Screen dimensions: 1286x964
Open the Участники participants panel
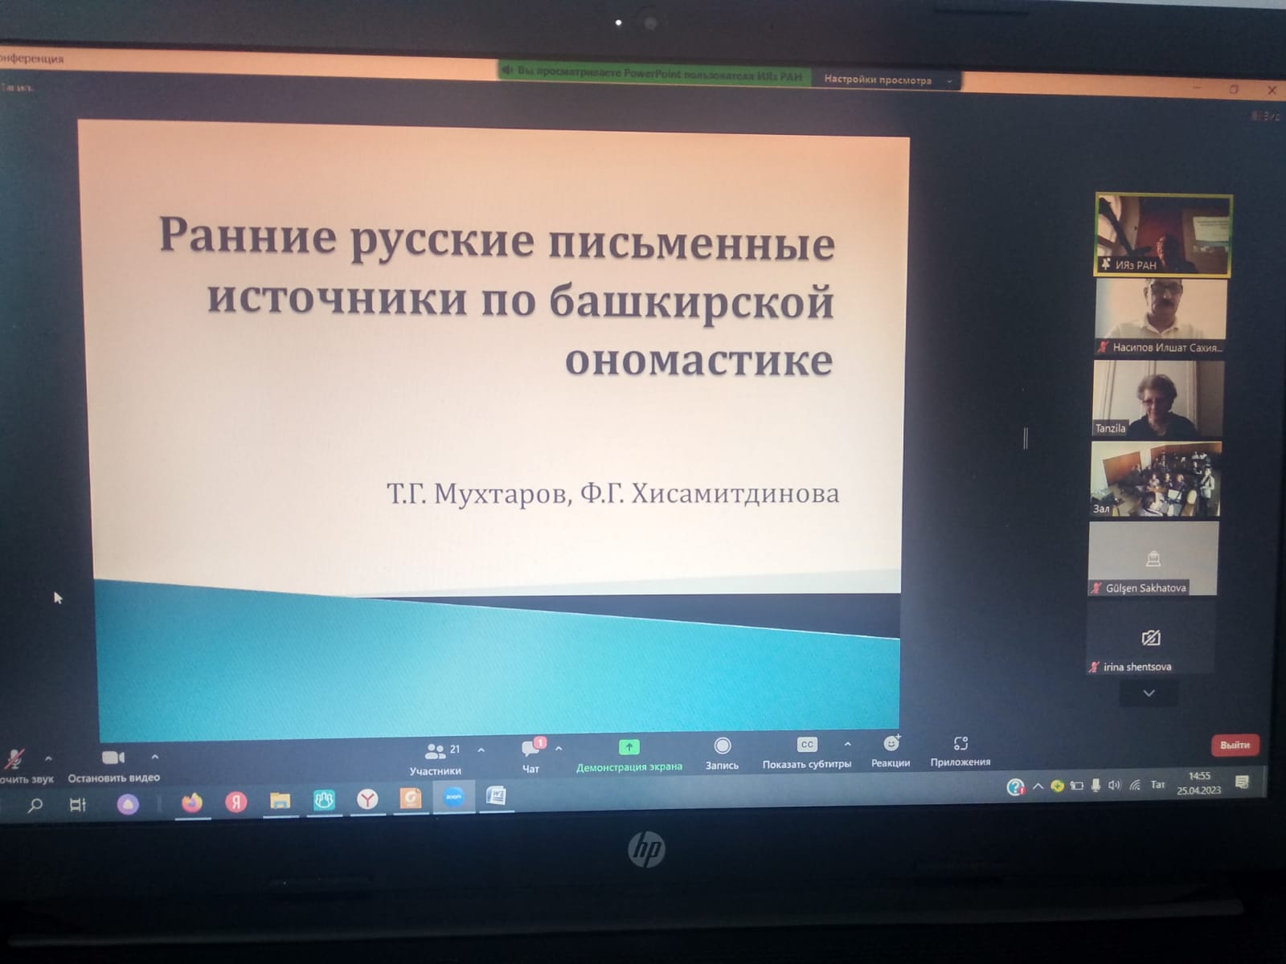436,757
